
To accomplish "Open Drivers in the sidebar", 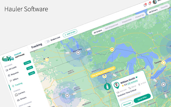I will tap(23, 99).
